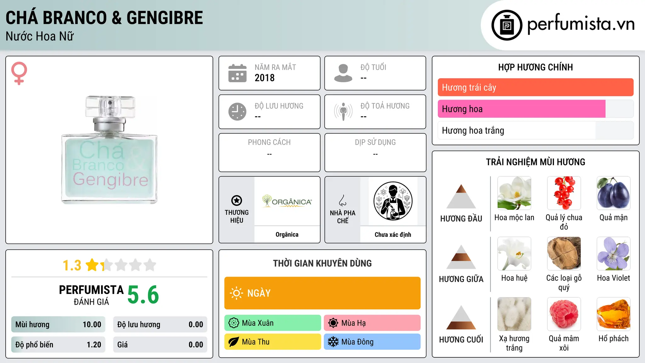Click the ĐỘ TUỔI label
645x363 pixels.
373,67
